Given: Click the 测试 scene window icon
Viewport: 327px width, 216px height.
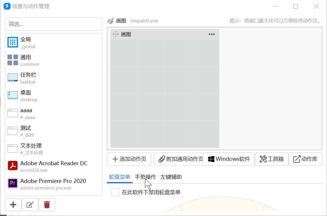Looking at the screenshot, I should [13, 131].
